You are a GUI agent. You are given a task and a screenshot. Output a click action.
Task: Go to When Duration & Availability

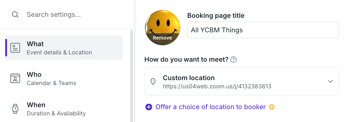tap(64, 109)
